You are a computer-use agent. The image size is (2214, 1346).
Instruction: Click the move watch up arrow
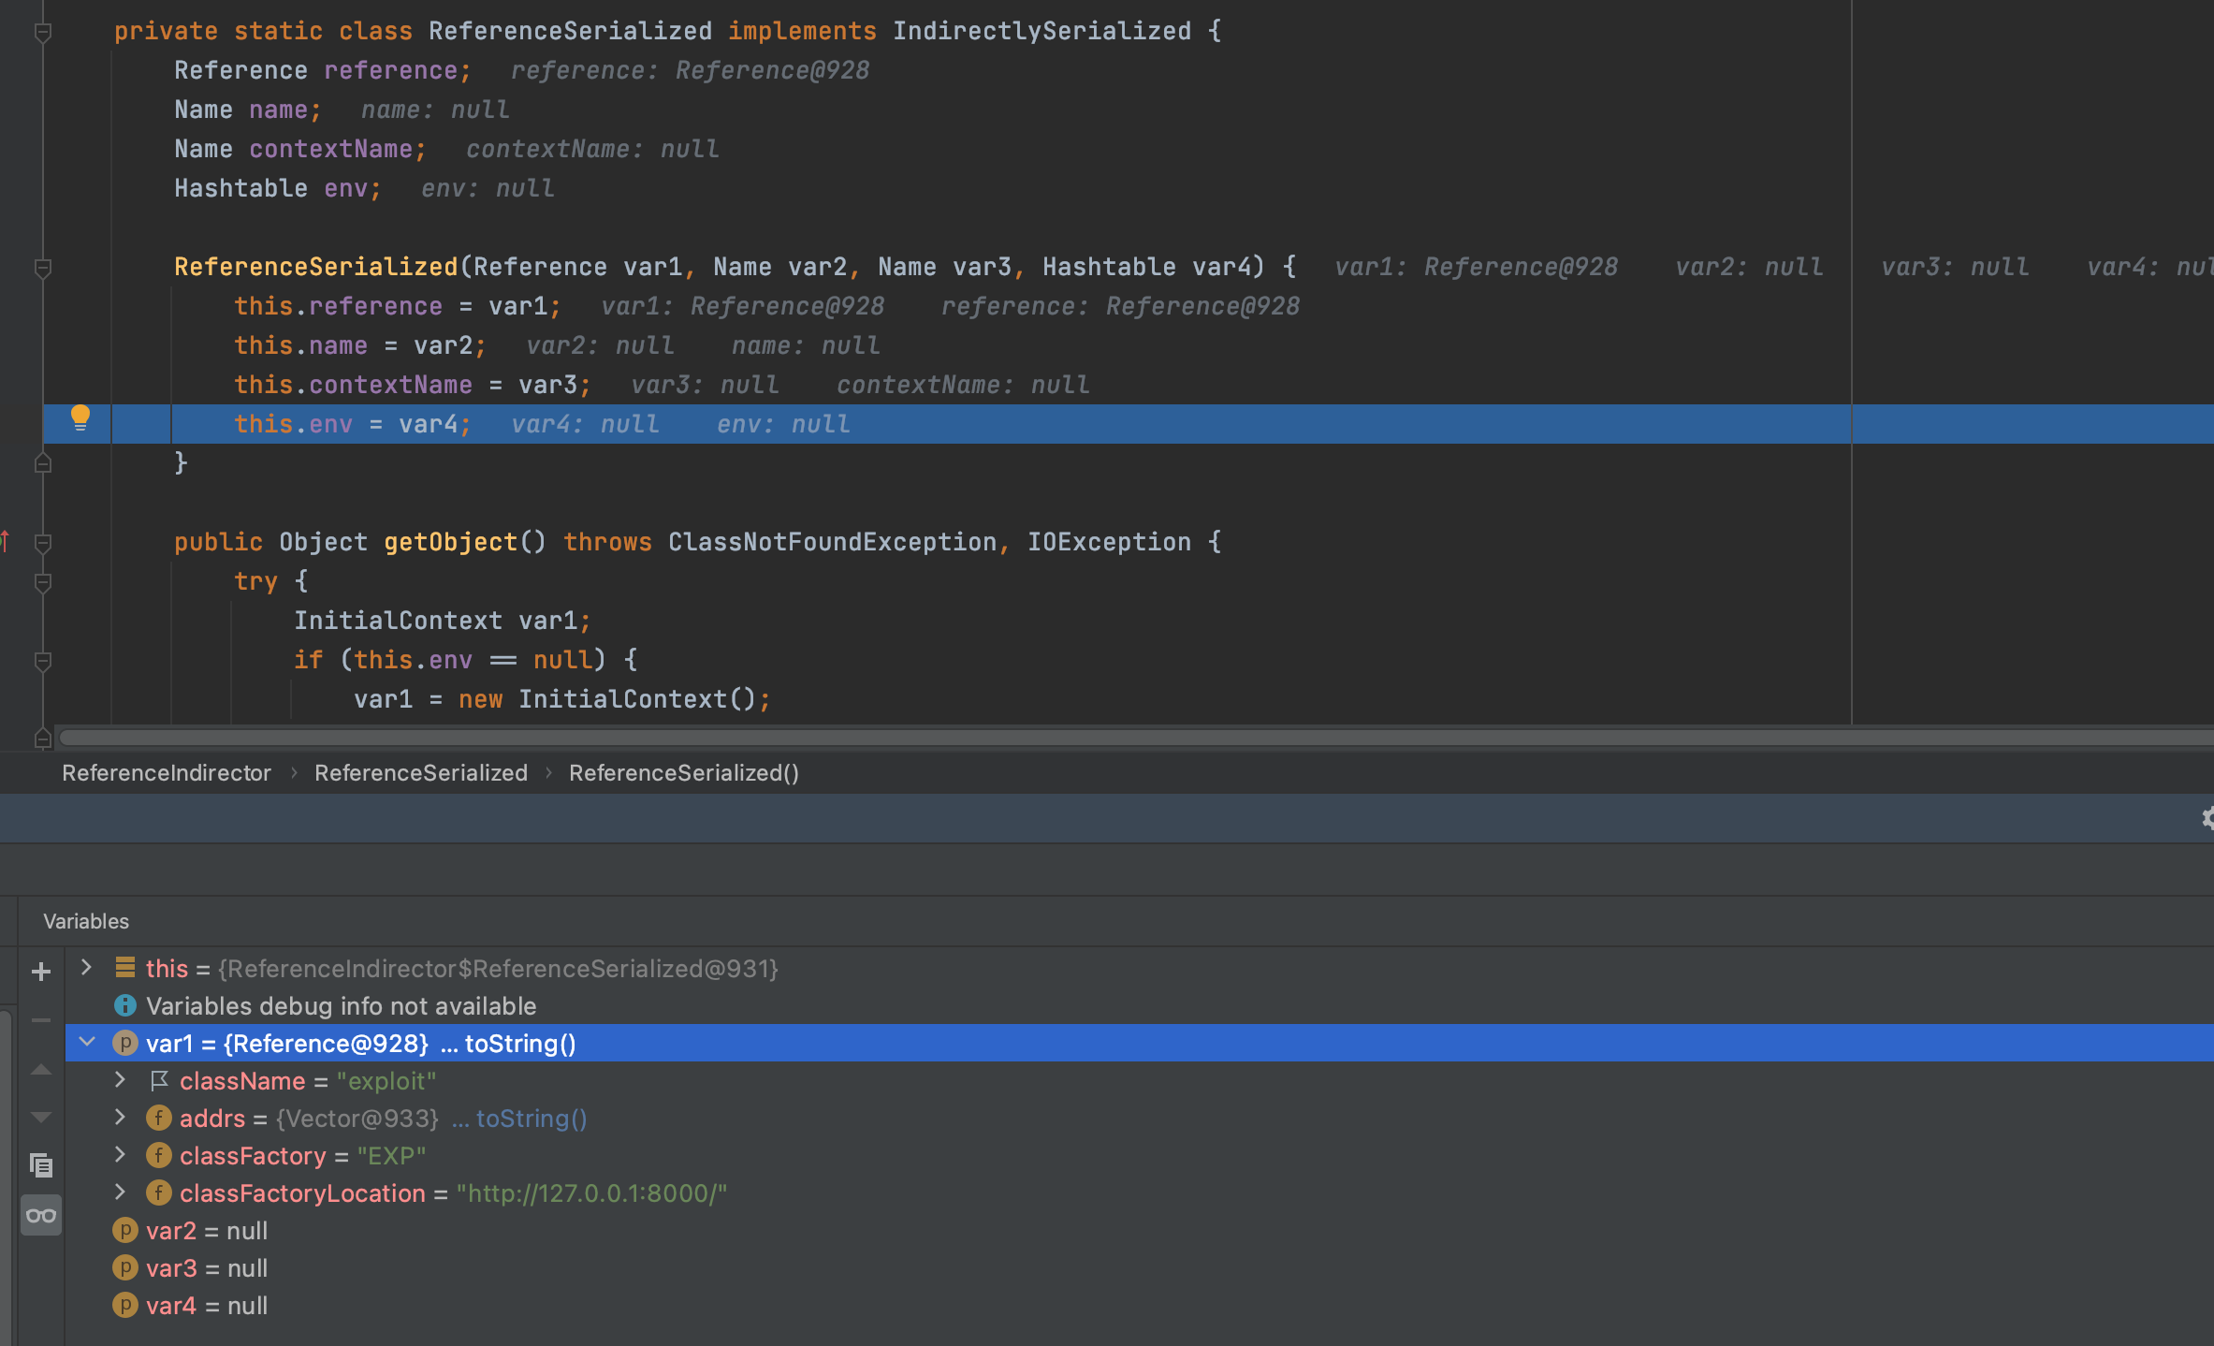41,1069
